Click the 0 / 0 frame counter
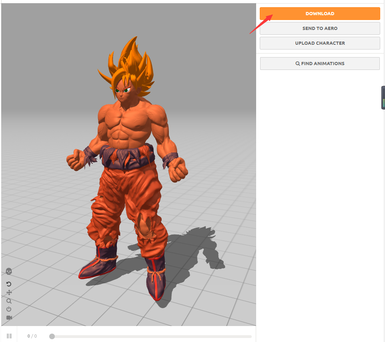This screenshot has width=385, height=342. point(32,336)
